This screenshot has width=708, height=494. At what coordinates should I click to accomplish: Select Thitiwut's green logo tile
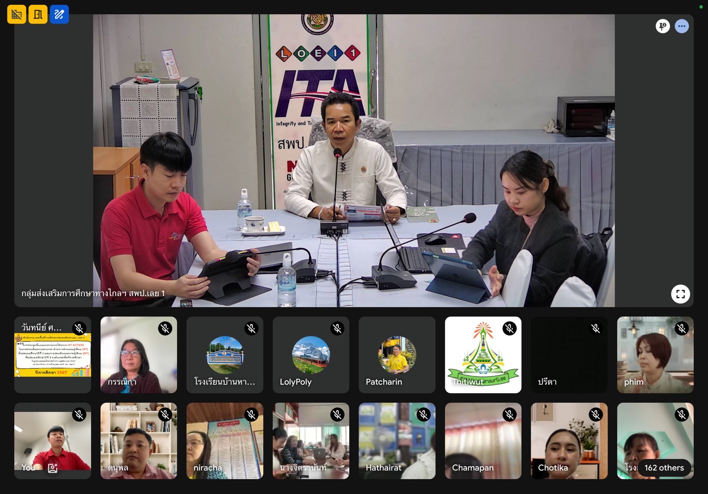pyautogui.click(x=483, y=355)
